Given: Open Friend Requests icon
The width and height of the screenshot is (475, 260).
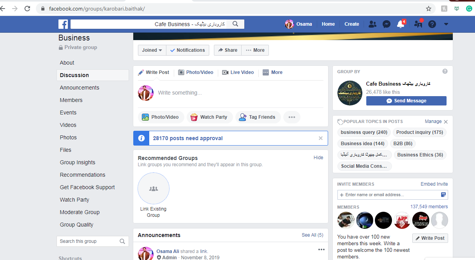Looking at the screenshot, I should coord(373,24).
